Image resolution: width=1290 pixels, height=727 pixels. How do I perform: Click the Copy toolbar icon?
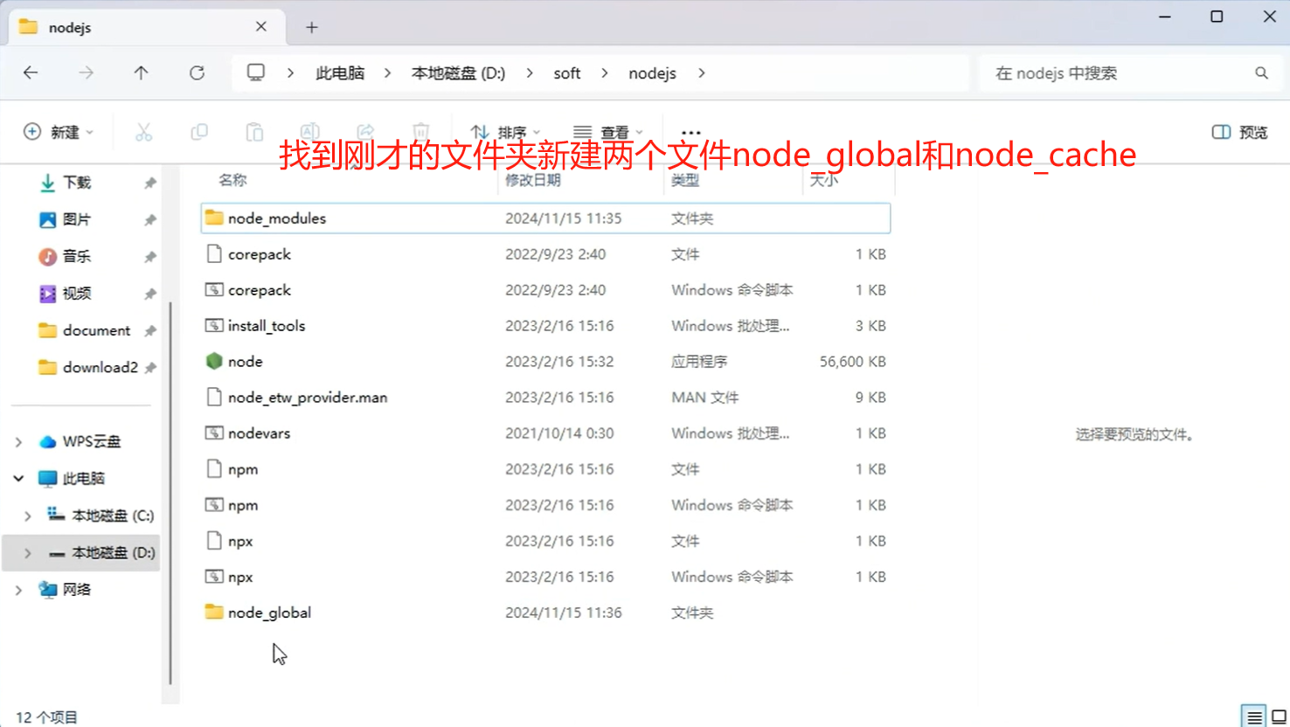click(x=199, y=132)
